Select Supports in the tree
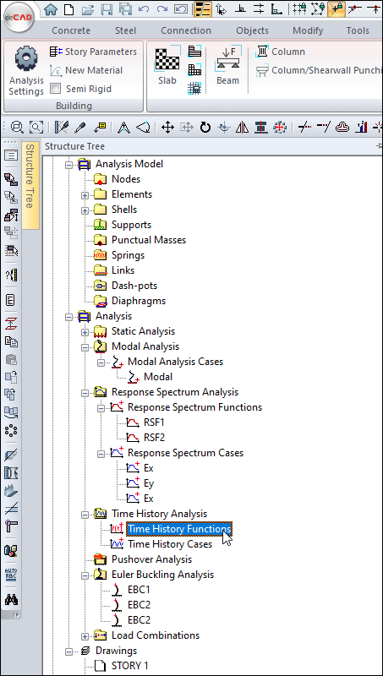Viewport: 383px width, 676px height. coord(131,225)
